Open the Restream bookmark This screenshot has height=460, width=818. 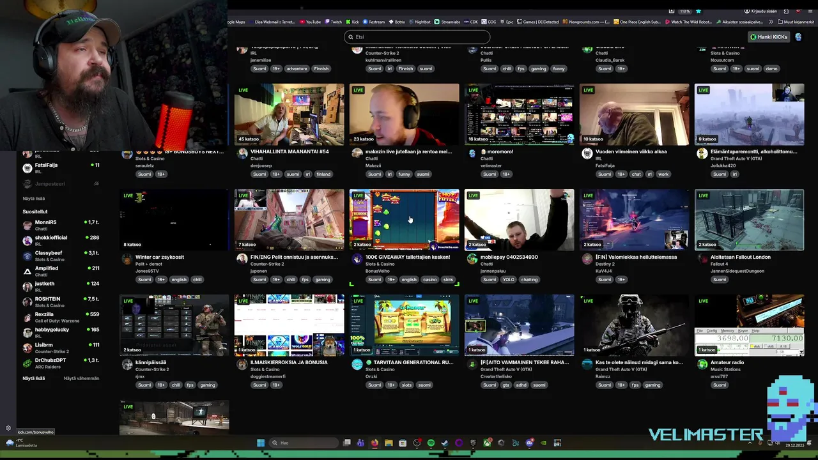click(x=374, y=22)
